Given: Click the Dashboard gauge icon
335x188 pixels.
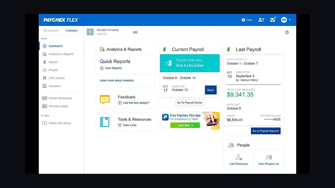Looking at the screenshot, I should 44,46.
